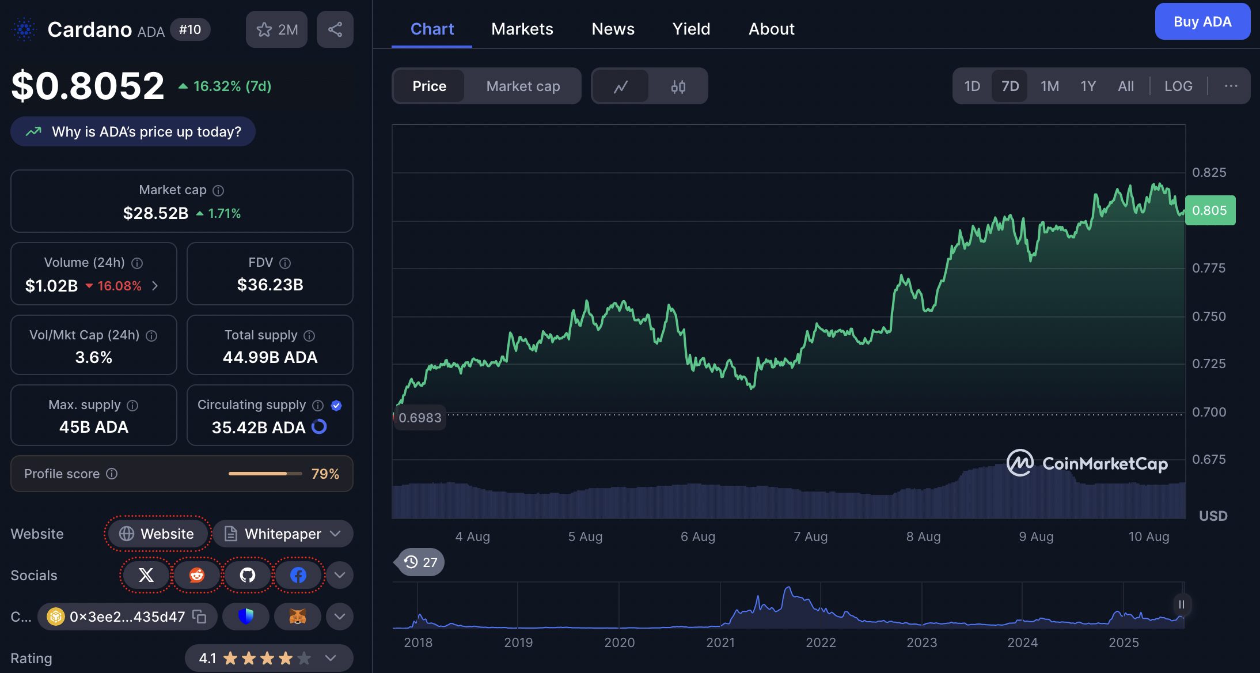1260x673 pixels.
Task: Open Cardano's GitHub social icon
Action: point(247,575)
